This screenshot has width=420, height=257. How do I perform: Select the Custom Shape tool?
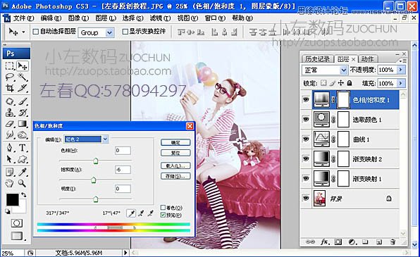[x=23, y=159]
